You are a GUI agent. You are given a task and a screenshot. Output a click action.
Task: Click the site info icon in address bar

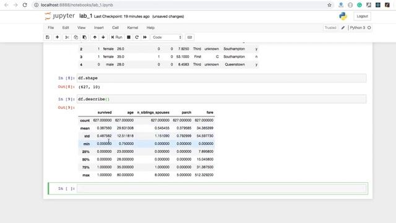(x=37, y=5)
